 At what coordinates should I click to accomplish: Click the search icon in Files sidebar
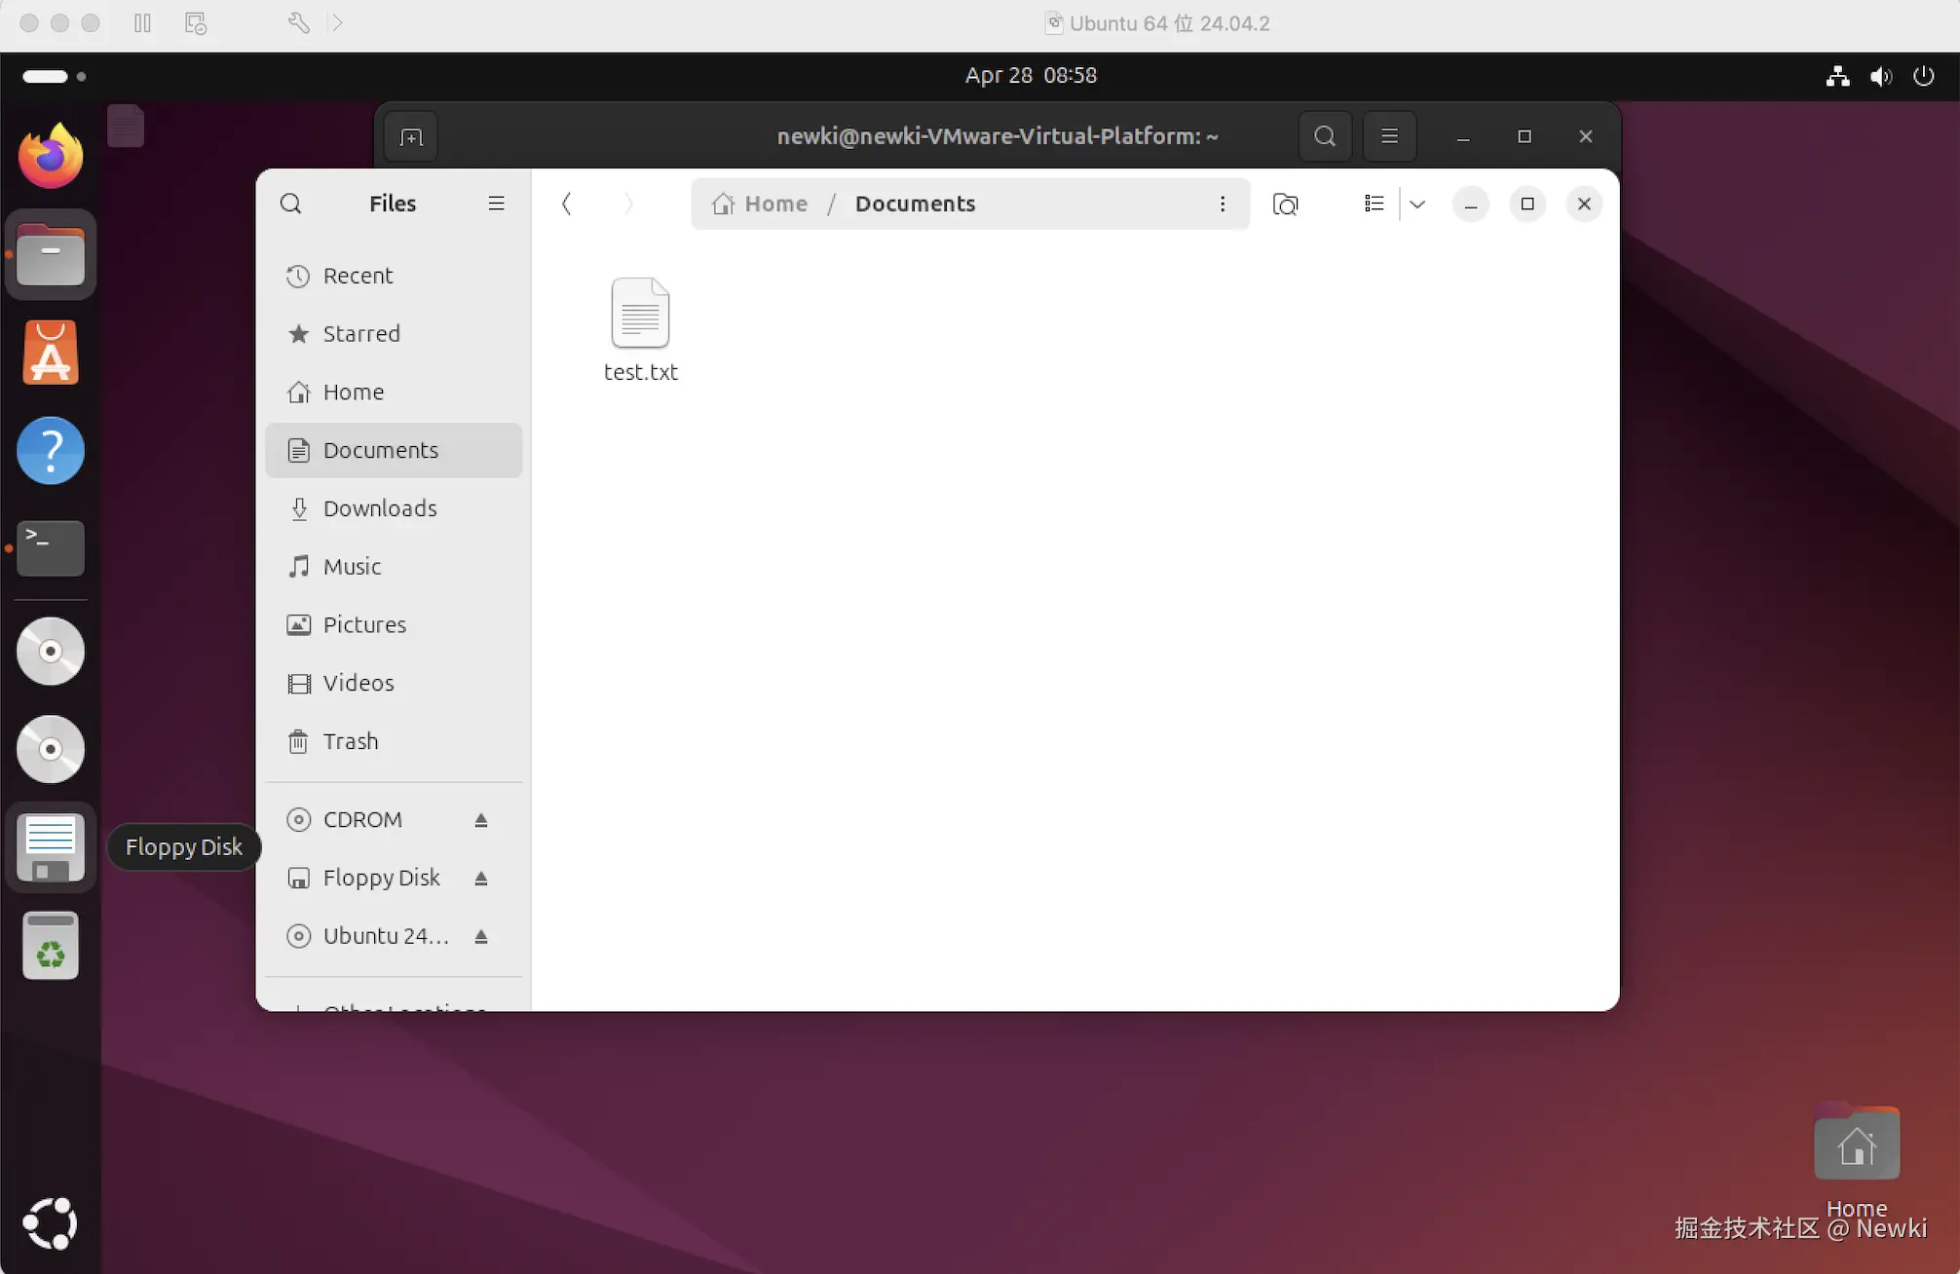click(x=290, y=204)
